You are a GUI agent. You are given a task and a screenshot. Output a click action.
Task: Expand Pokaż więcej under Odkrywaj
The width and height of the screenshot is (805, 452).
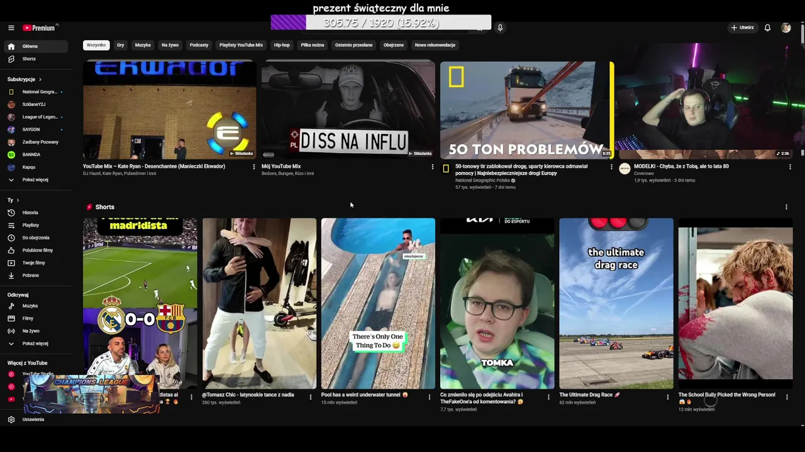[35, 343]
